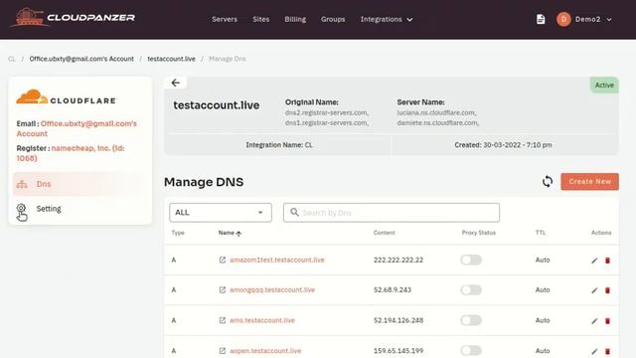Click the Manage Dns breadcrumb text
This screenshot has height=358, width=636.
click(x=228, y=59)
